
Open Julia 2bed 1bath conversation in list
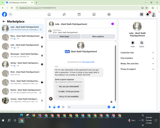click(x=22, y=28)
